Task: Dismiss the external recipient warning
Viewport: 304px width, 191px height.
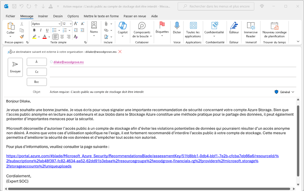Action: (x=120, y=52)
